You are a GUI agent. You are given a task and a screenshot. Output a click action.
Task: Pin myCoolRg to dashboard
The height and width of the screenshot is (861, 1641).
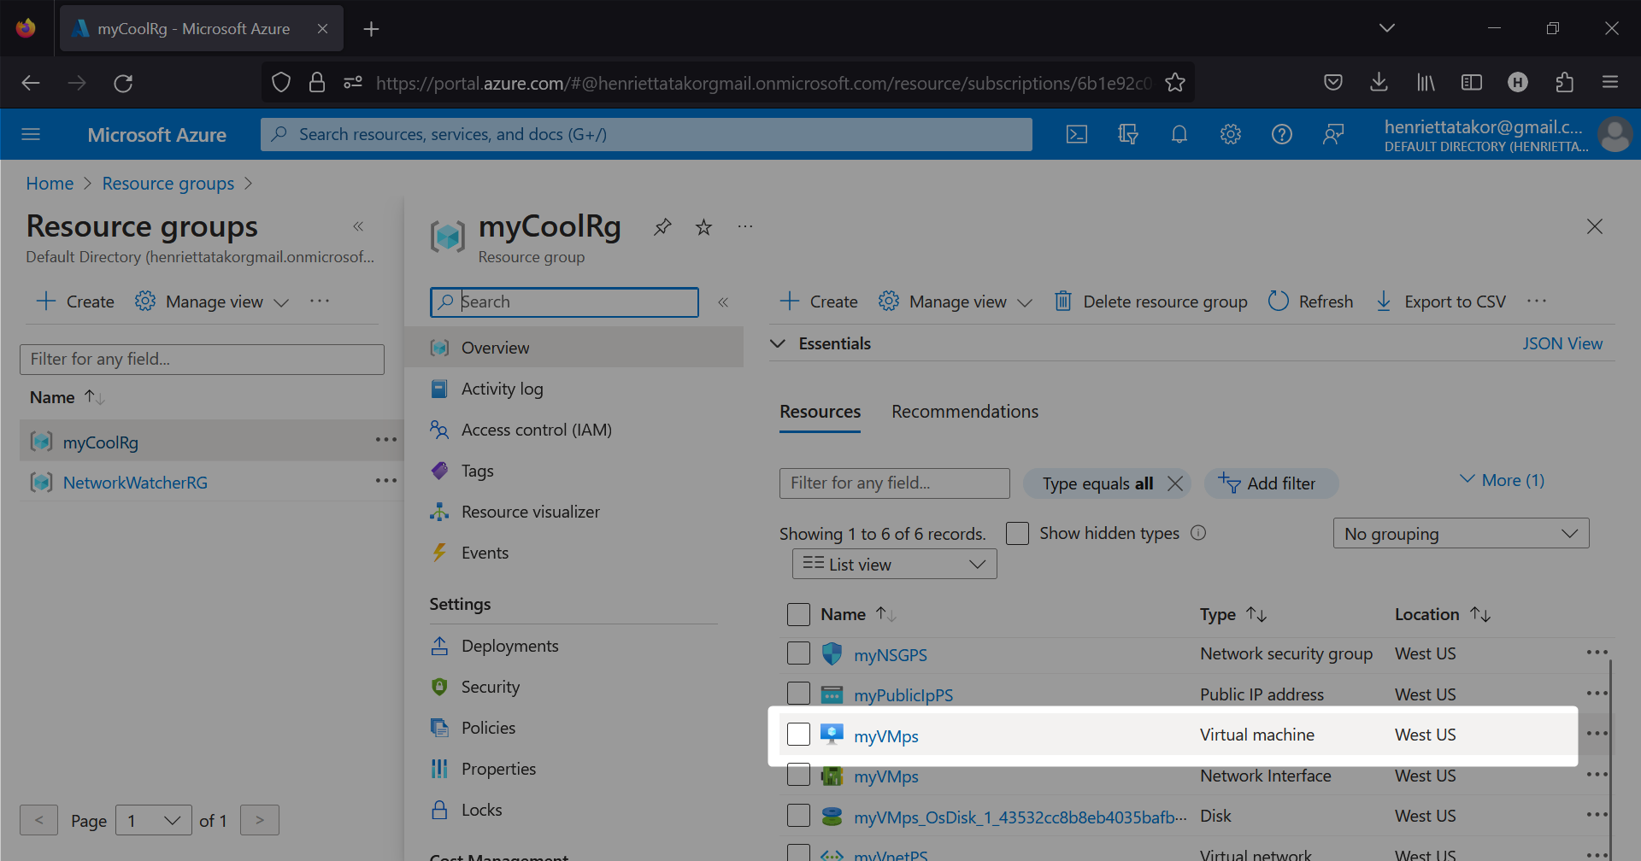tap(662, 227)
